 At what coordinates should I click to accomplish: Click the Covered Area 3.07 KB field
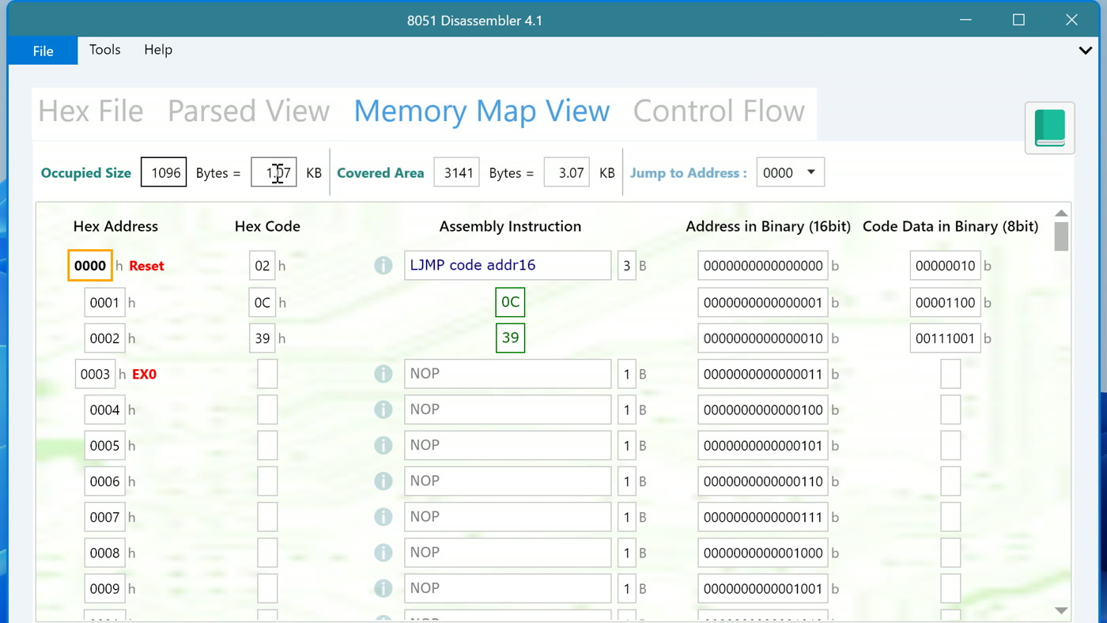coord(566,172)
